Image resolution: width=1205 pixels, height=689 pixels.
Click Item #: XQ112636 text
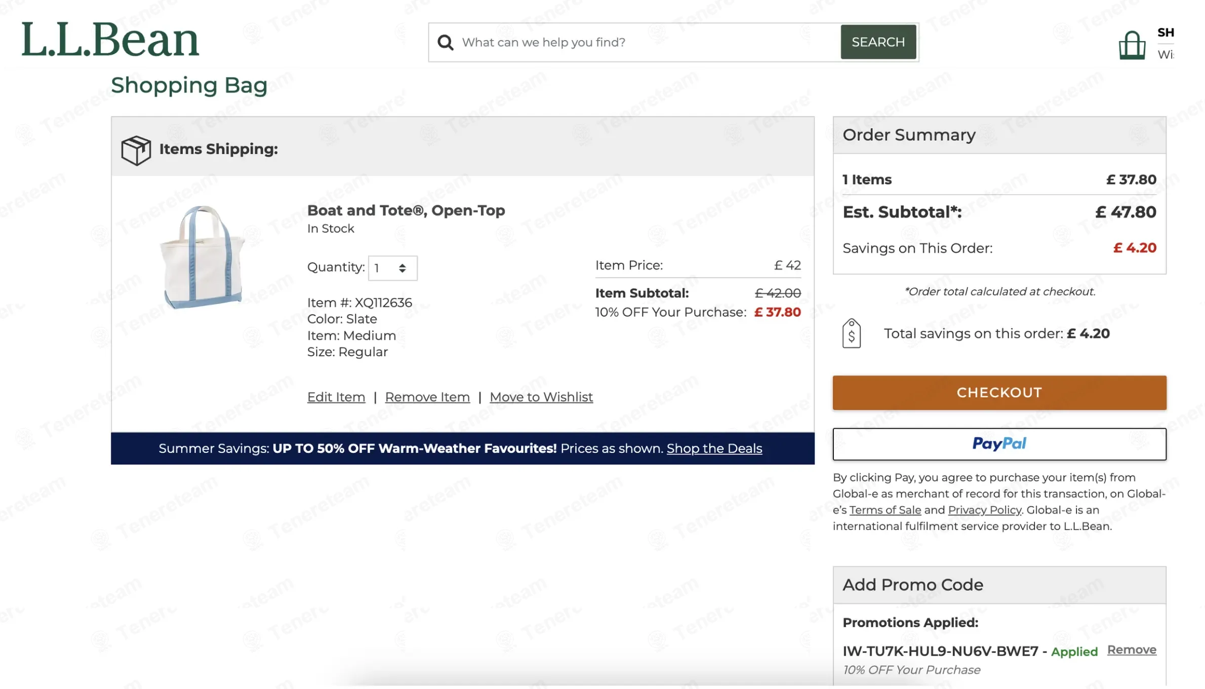[x=359, y=303]
